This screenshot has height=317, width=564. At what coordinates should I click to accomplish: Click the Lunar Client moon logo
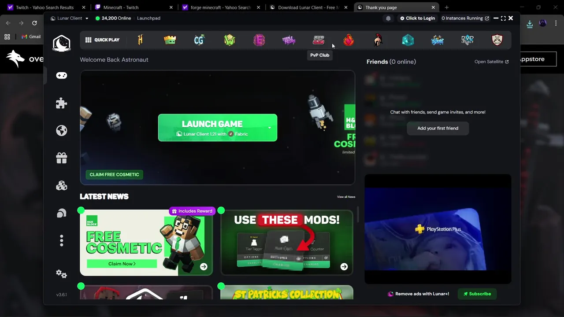point(62,43)
